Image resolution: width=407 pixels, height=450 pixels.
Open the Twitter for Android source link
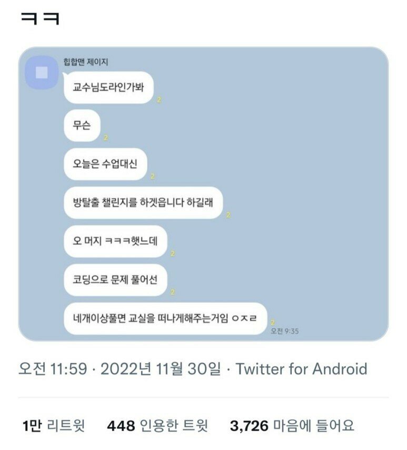[x=301, y=369]
